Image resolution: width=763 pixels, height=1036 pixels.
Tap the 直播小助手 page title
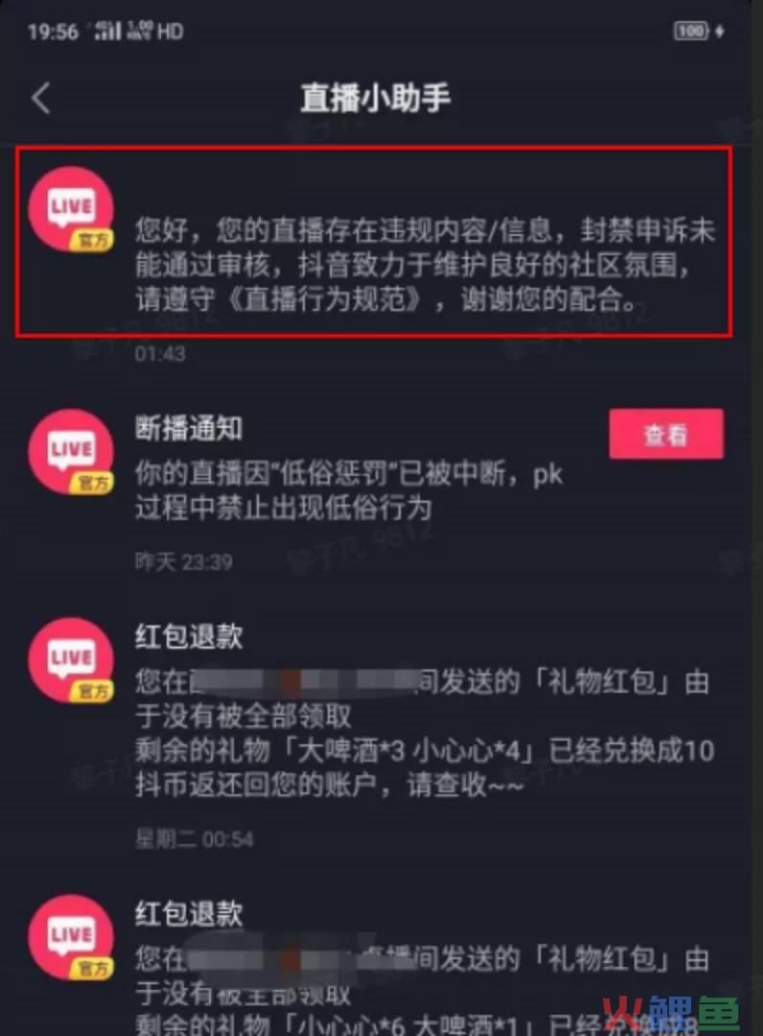point(376,98)
